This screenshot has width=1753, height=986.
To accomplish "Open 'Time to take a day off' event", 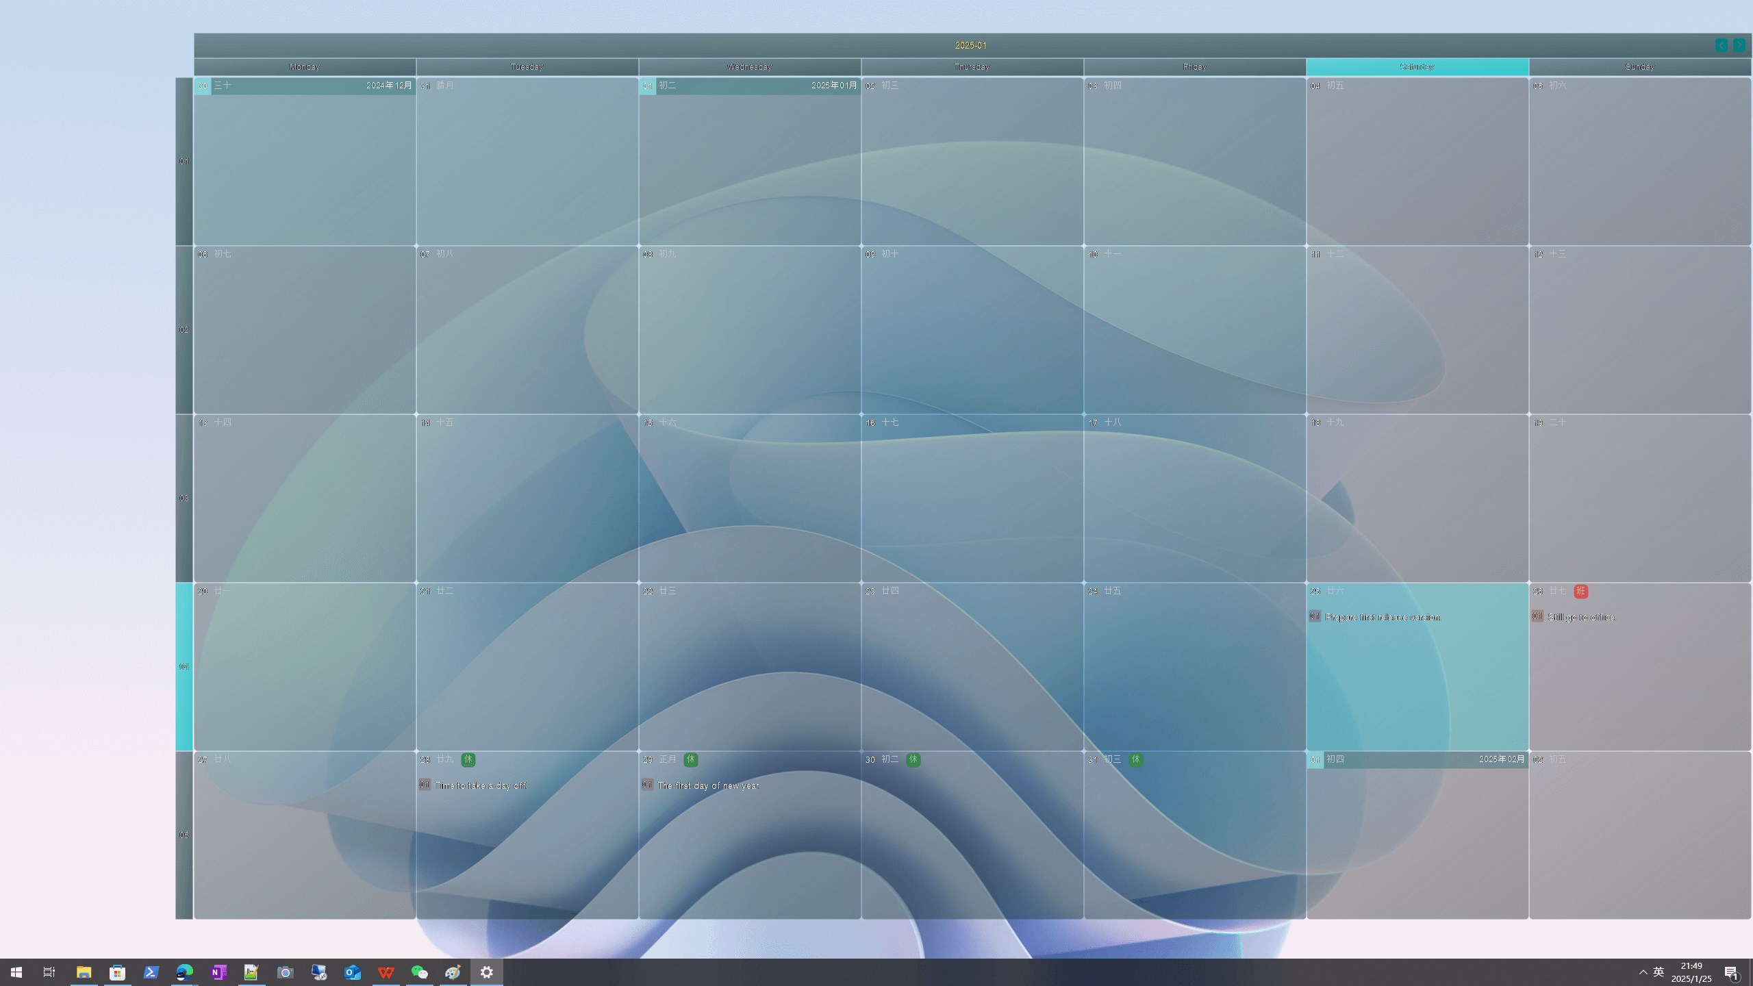I will click(x=481, y=786).
